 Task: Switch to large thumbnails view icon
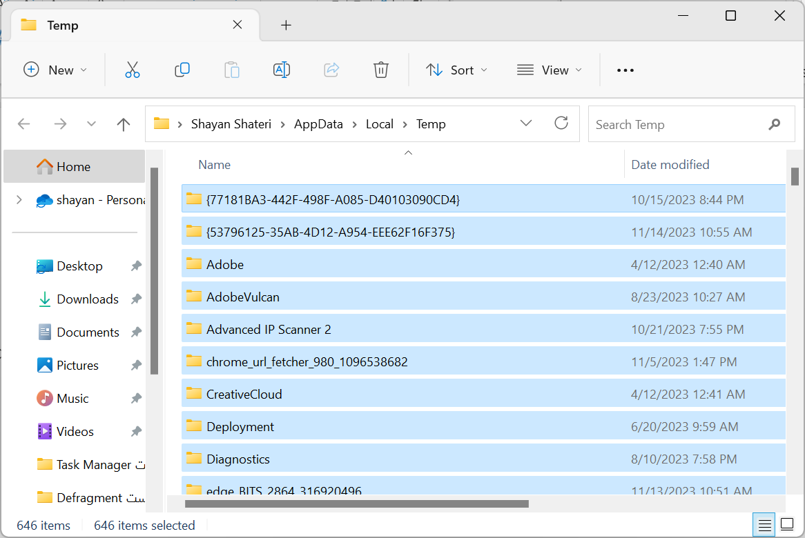pos(787,524)
